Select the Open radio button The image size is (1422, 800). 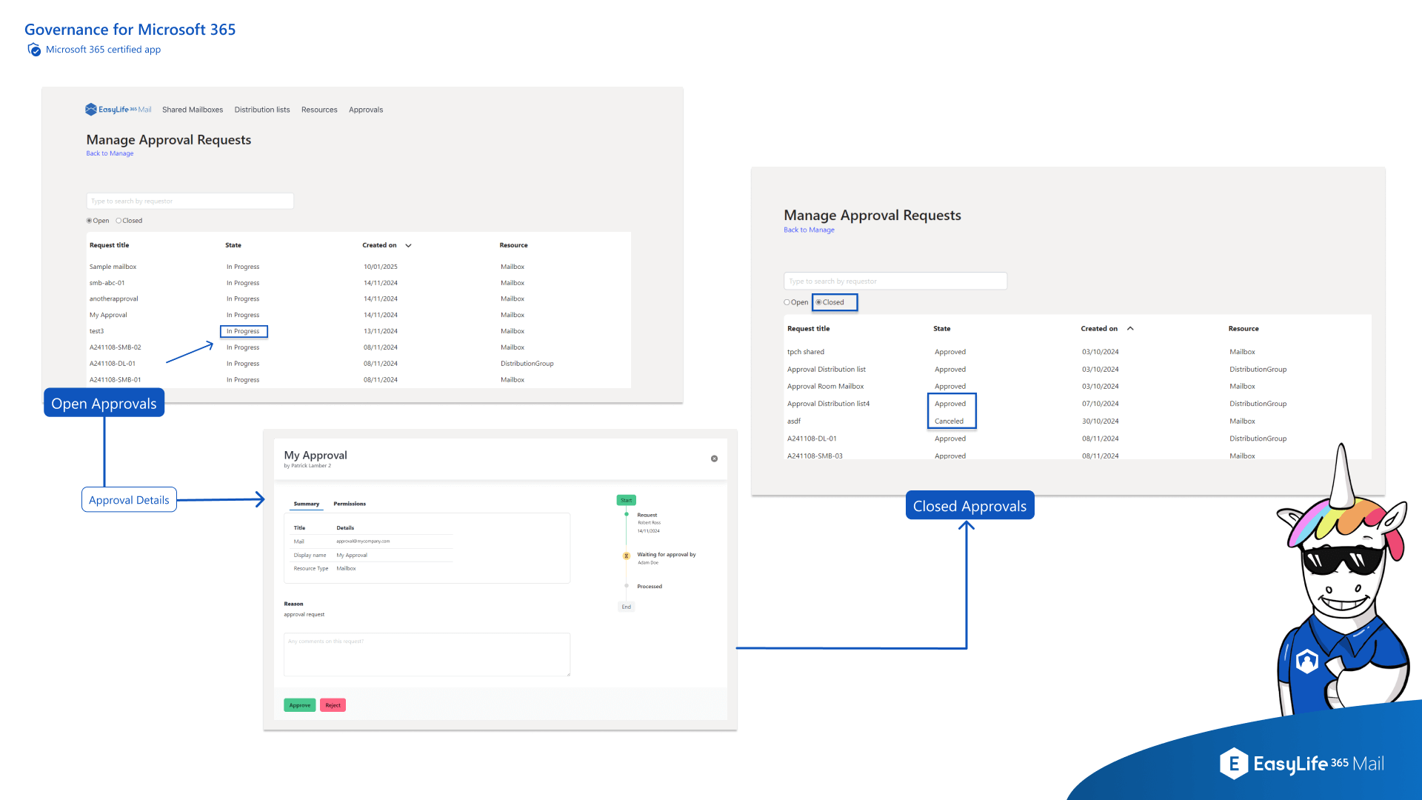[x=89, y=220]
